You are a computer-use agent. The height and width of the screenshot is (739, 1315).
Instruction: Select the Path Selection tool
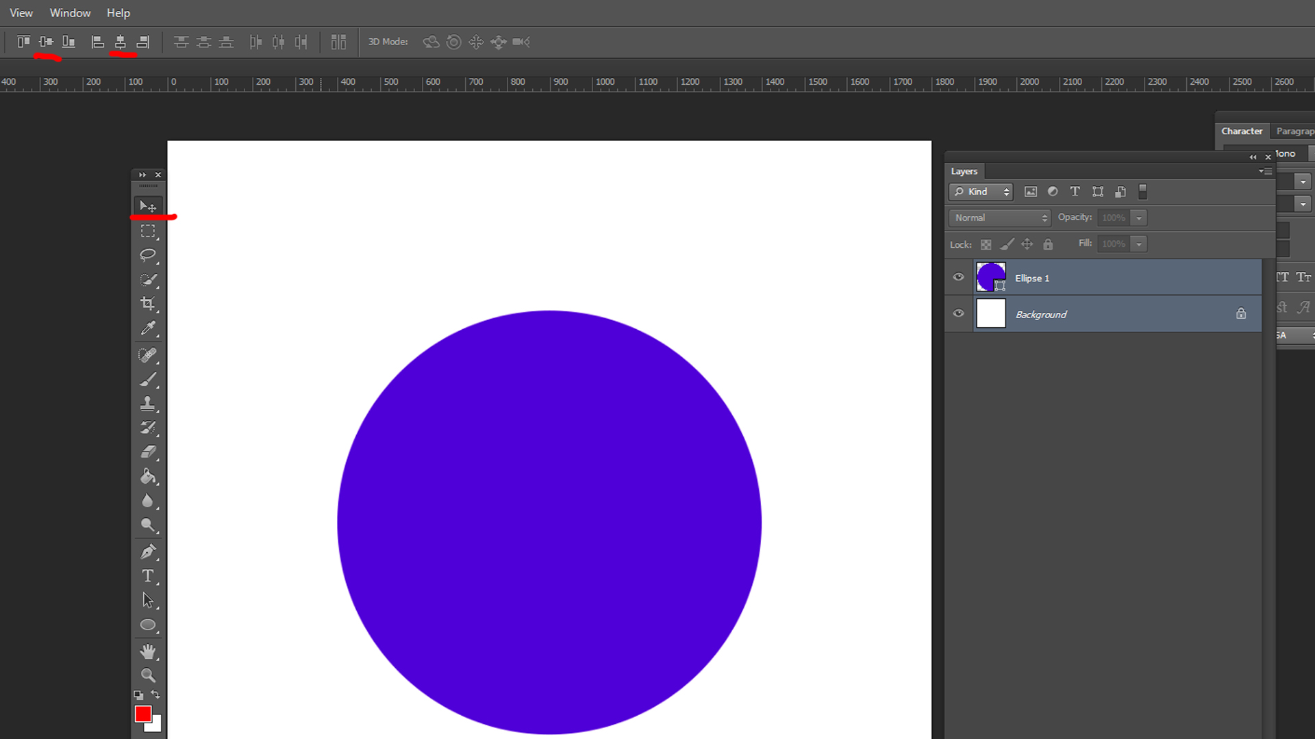148,600
